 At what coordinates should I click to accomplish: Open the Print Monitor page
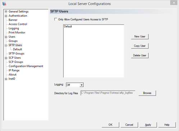coord(17,32)
